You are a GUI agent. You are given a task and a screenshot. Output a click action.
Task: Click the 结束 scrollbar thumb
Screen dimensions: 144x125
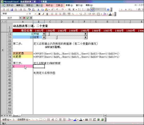(x=56, y=37)
